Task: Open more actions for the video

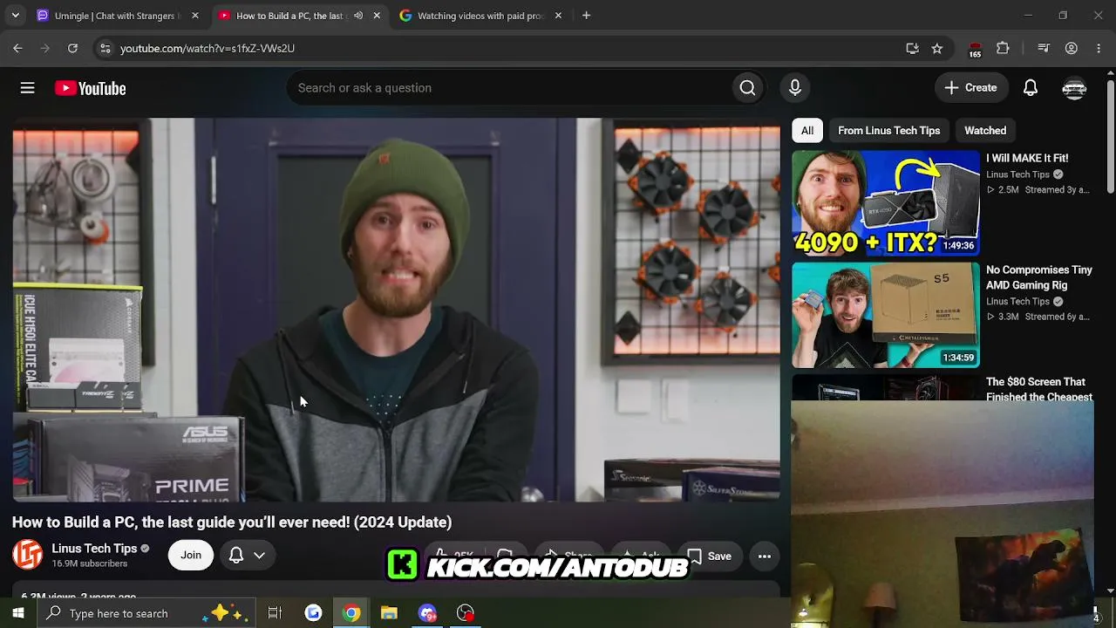Action: coord(765,556)
